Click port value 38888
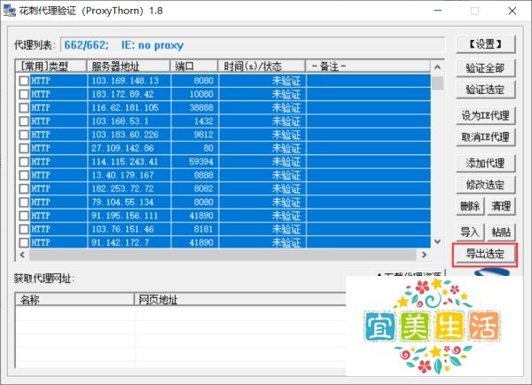The height and width of the screenshot is (385, 532). pos(201,107)
